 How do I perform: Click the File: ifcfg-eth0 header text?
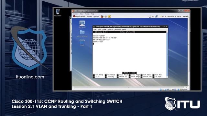128,32
